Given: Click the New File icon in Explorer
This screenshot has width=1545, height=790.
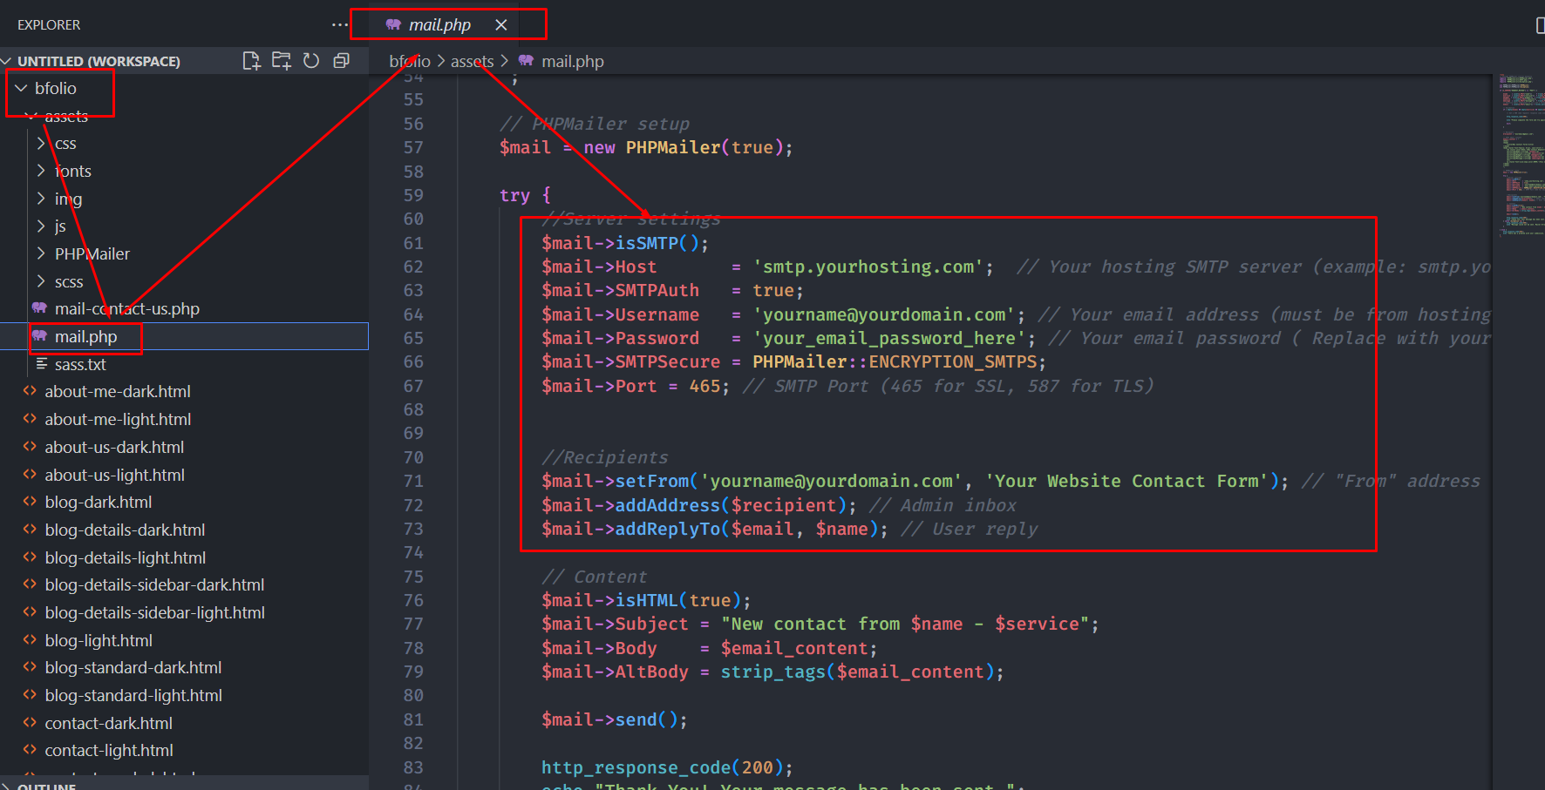Looking at the screenshot, I should (251, 61).
